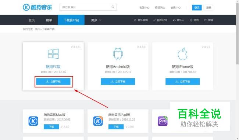Click the Kugou Music logo

(38, 7)
